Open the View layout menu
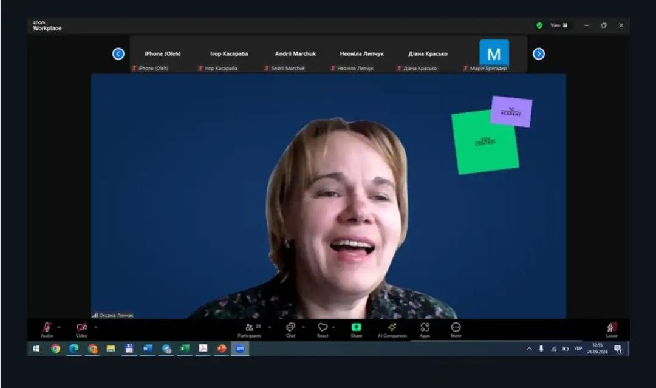 pyautogui.click(x=559, y=26)
